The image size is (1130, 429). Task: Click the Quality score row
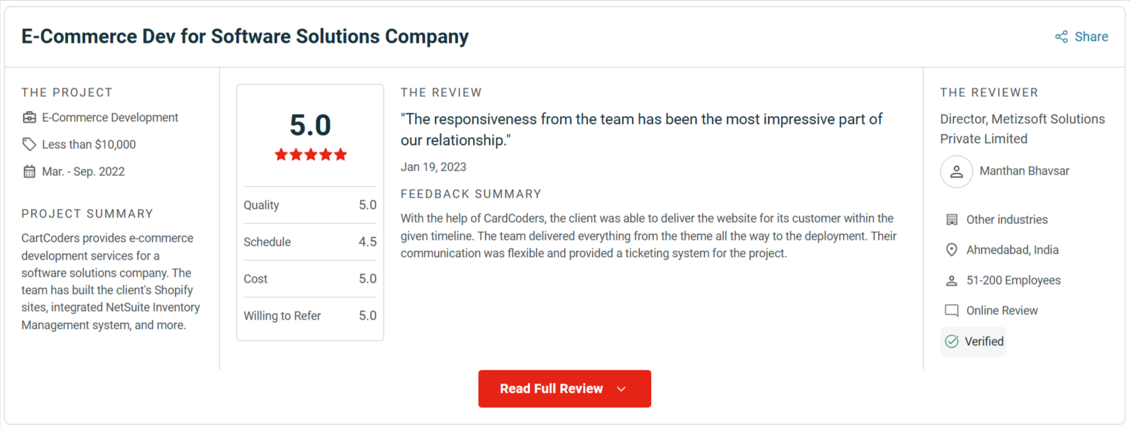tap(309, 205)
